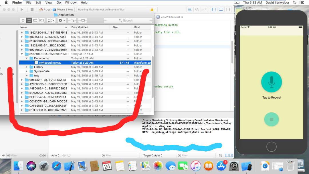Viewport: 309px width, 174px height.
Task: Open the Go menu
Action: [x=59, y=3]
